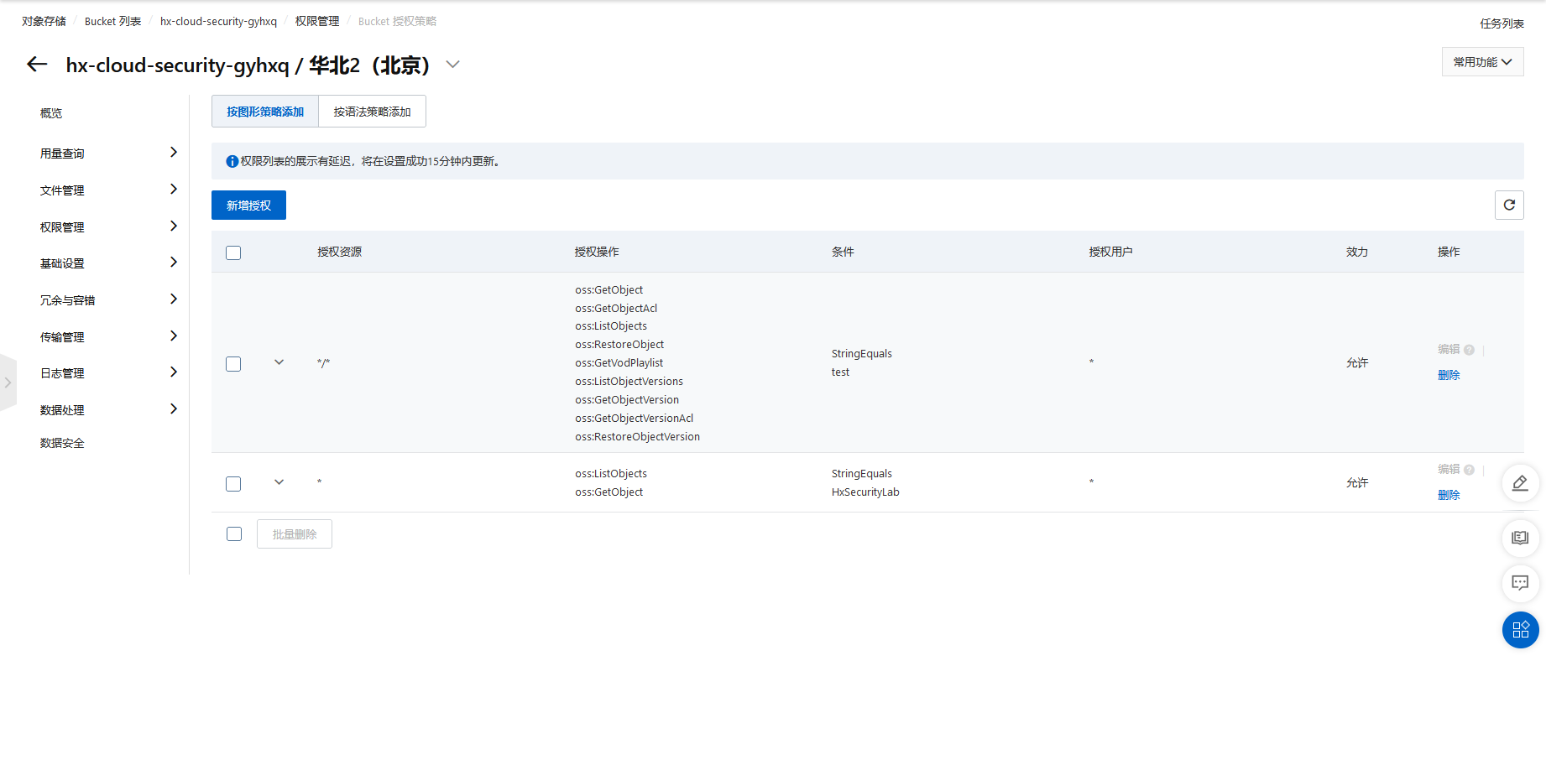Switch to the 按图形策略添加 tab

coord(265,112)
